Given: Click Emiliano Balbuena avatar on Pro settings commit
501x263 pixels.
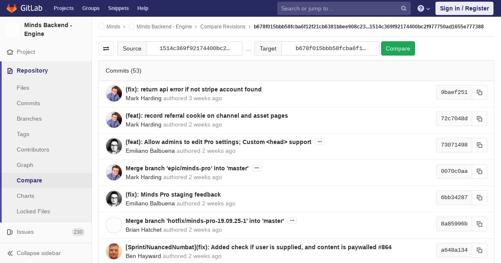Looking at the screenshot, I should 114,146.
